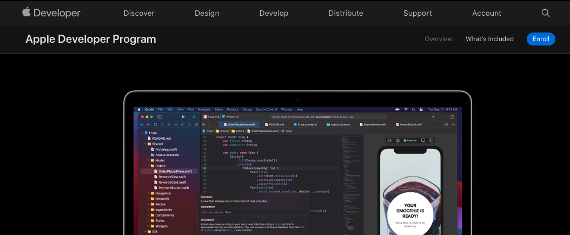Expand the Model folder
The image size is (570, 235).
(149, 160)
